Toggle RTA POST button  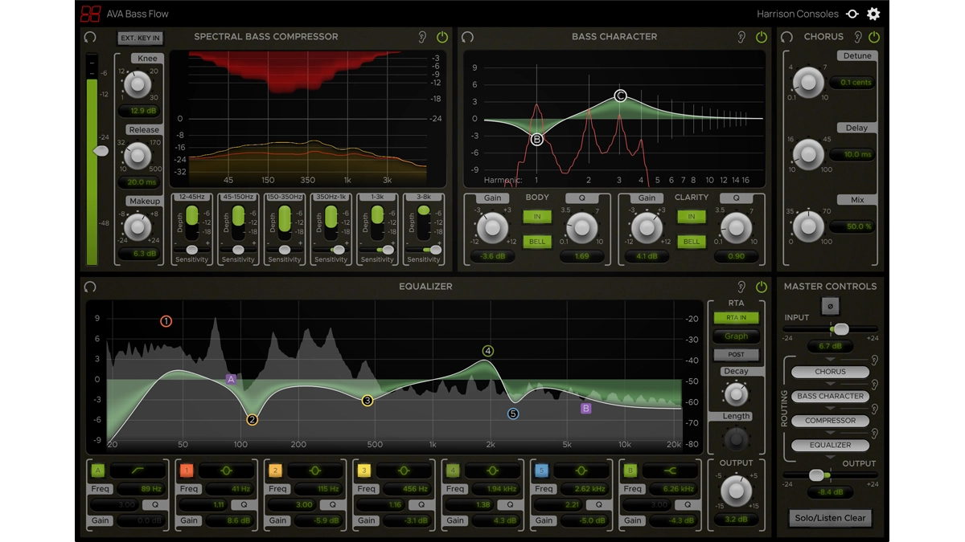(x=736, y=354)
